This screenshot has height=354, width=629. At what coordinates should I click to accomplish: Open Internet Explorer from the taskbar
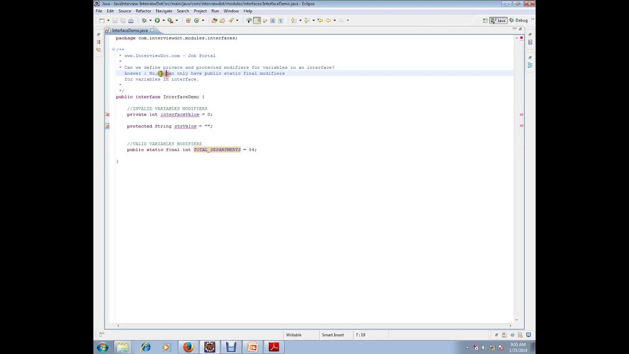pos(145,348)
